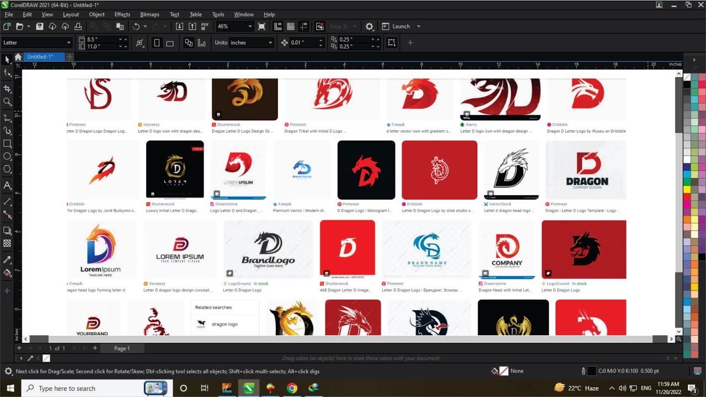This screenshot has width=706, height=397.
Task: Select the Connector tool
Action: [x=7, y=214]
